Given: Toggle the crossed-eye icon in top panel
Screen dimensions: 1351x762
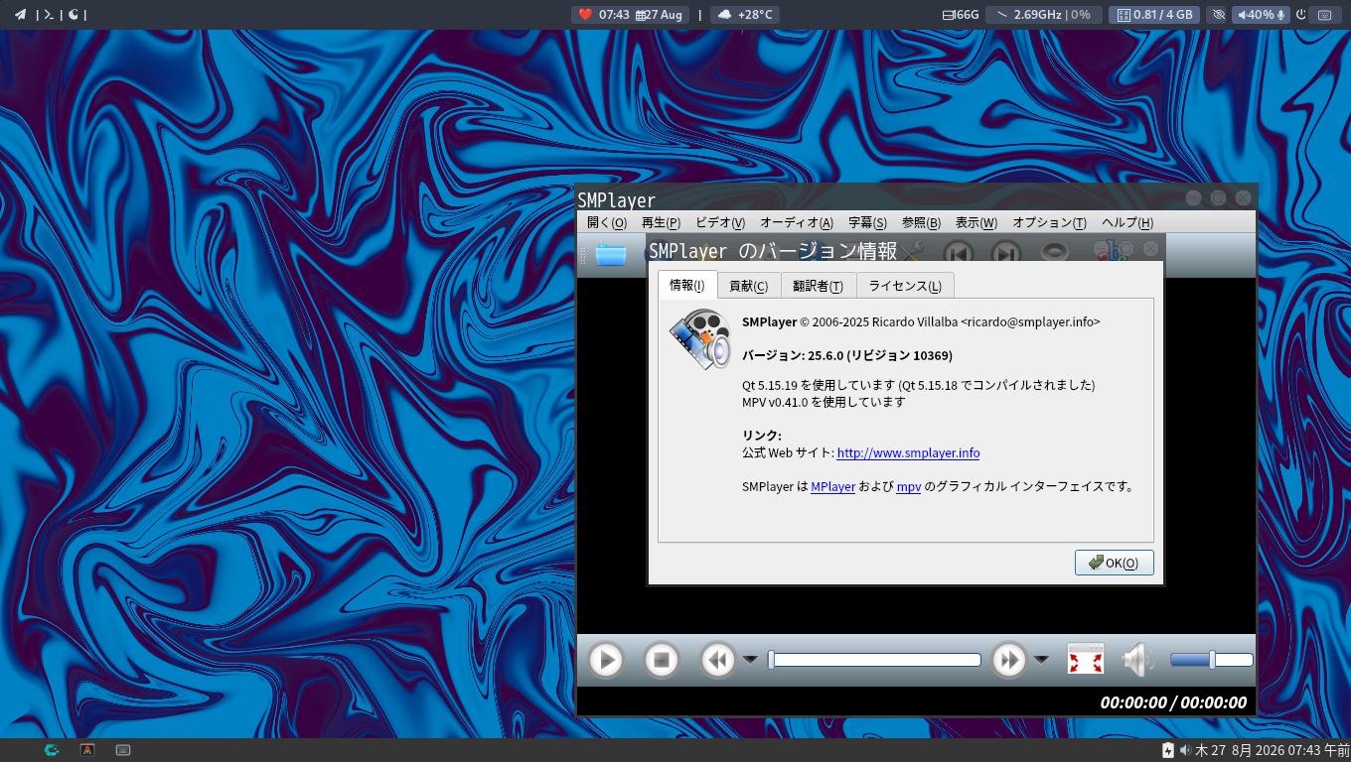Looking at the screenshot, I should [x=1219, y=15].
